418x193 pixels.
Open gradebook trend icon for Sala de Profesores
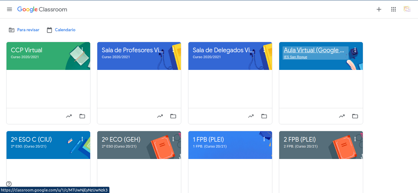tap(160, 116)
